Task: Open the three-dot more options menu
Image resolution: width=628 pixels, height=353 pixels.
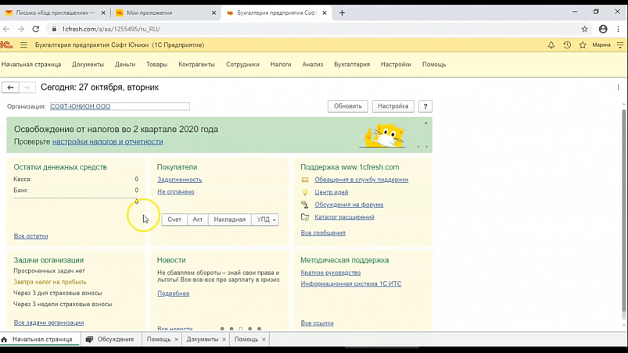Action: [618, 87]
